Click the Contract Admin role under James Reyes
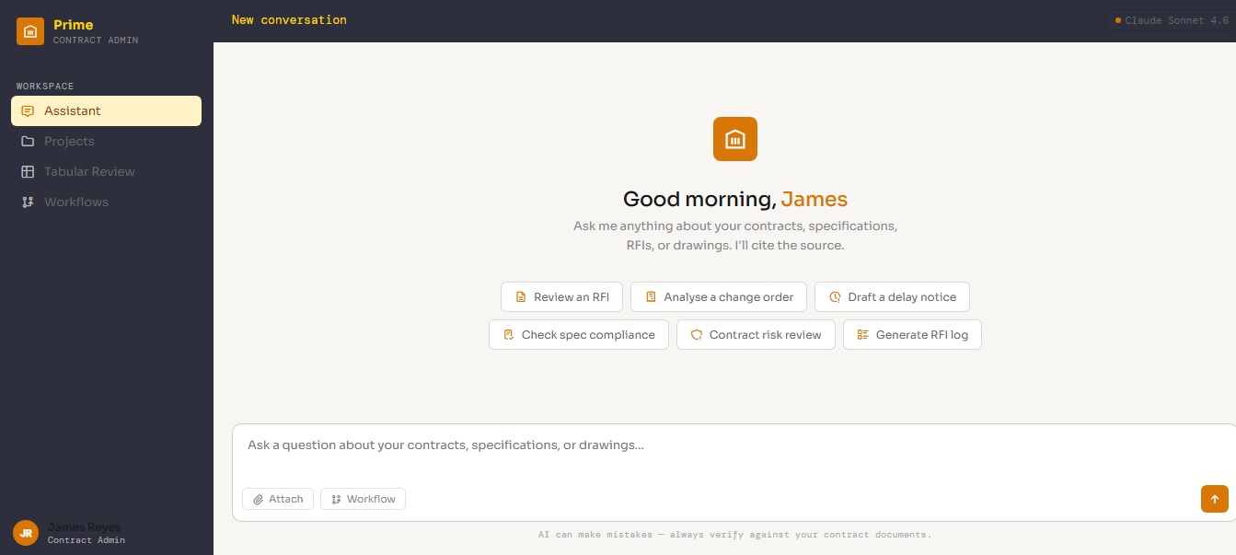Screen dimensions: 1236x555 coord(87,540)
